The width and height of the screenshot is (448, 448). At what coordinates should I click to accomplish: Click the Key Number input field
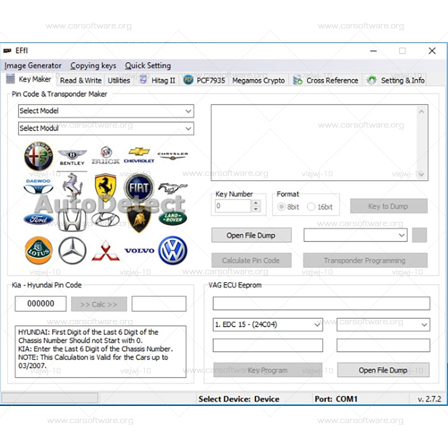point(233,206)
